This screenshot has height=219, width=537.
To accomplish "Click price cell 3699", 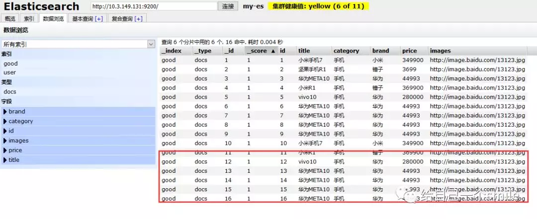I will coord(409,70).
